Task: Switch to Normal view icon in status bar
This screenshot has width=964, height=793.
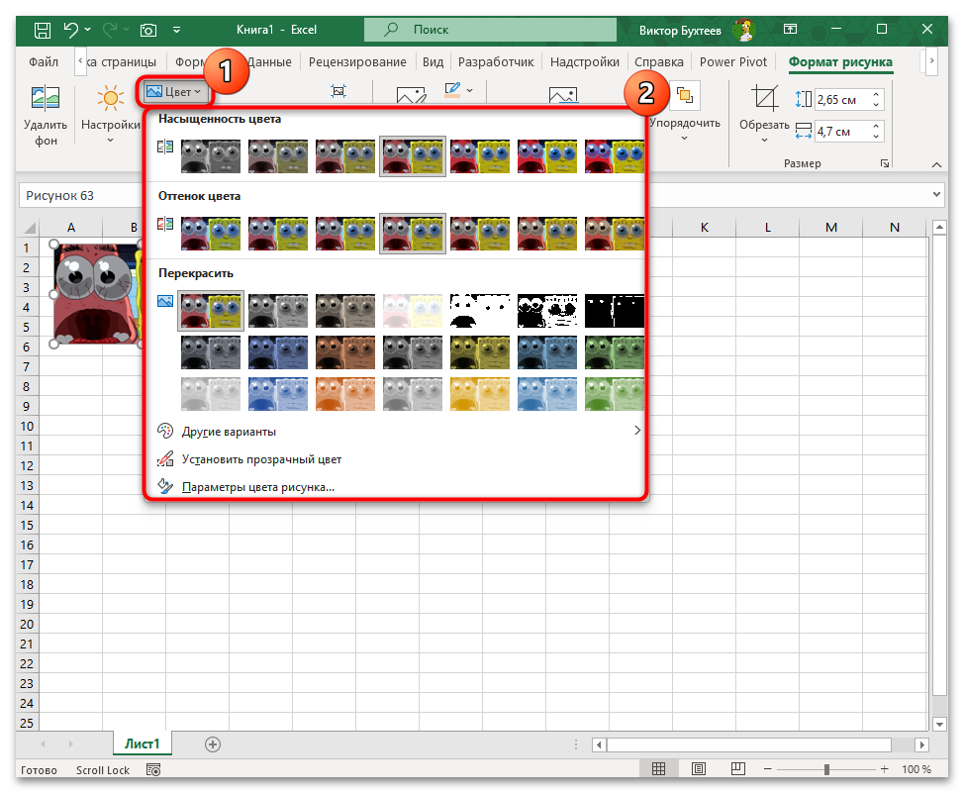Action: (x=658, y=769)
